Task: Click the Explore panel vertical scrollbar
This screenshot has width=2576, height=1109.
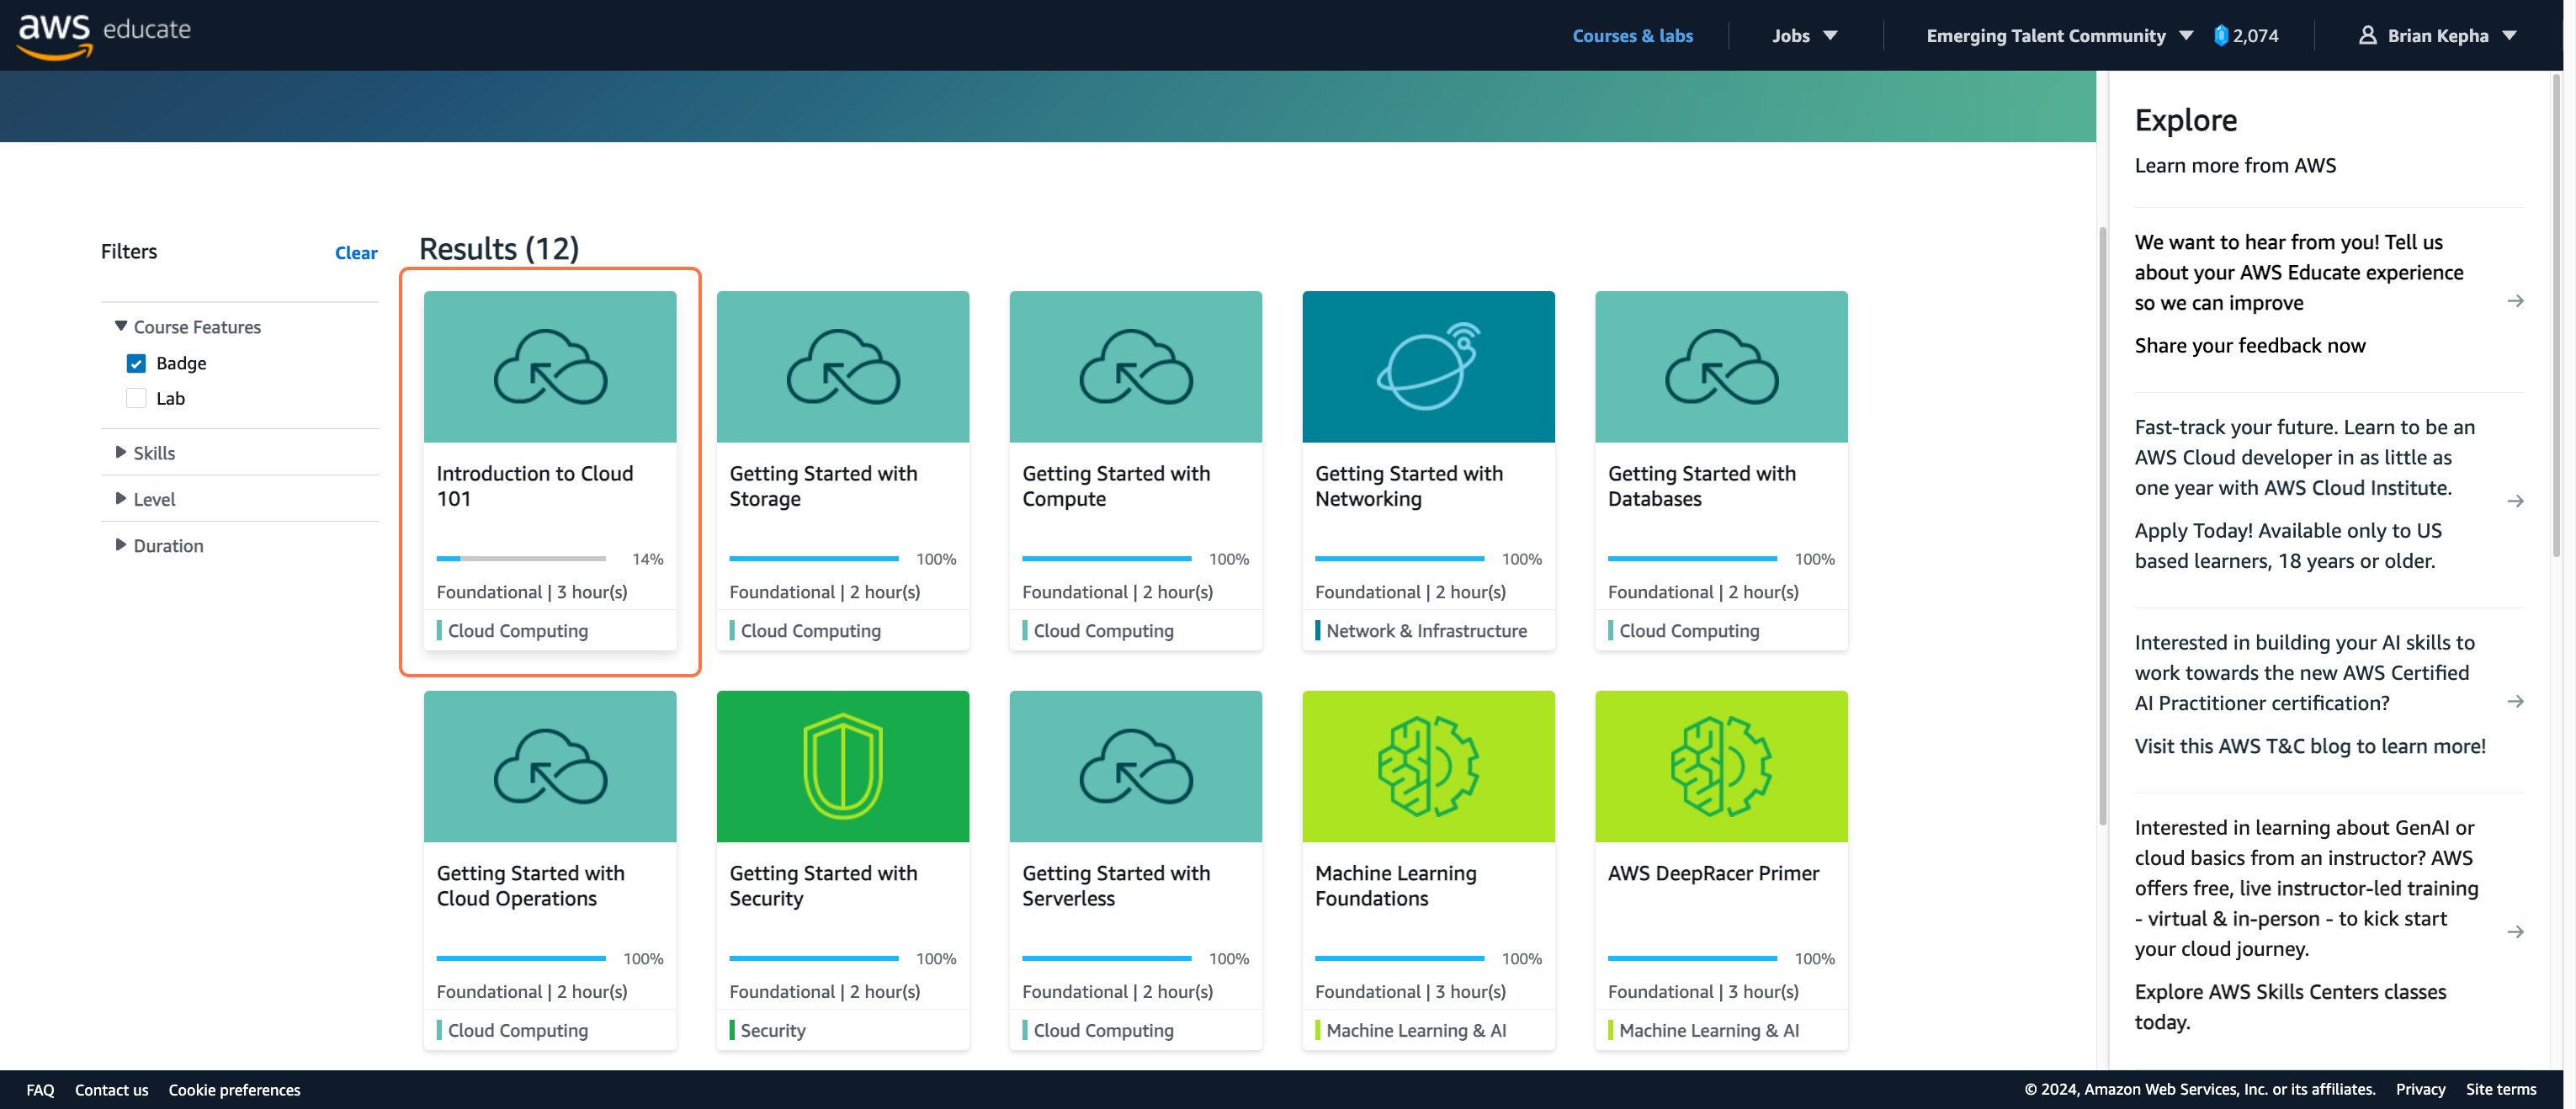Action: [x=2557, y=315]
